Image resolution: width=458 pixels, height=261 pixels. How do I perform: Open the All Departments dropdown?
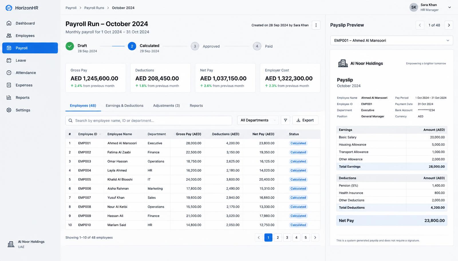pos(258,120)
